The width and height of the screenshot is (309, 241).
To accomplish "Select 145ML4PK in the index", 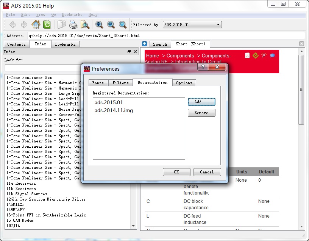I will pos(16,210).
